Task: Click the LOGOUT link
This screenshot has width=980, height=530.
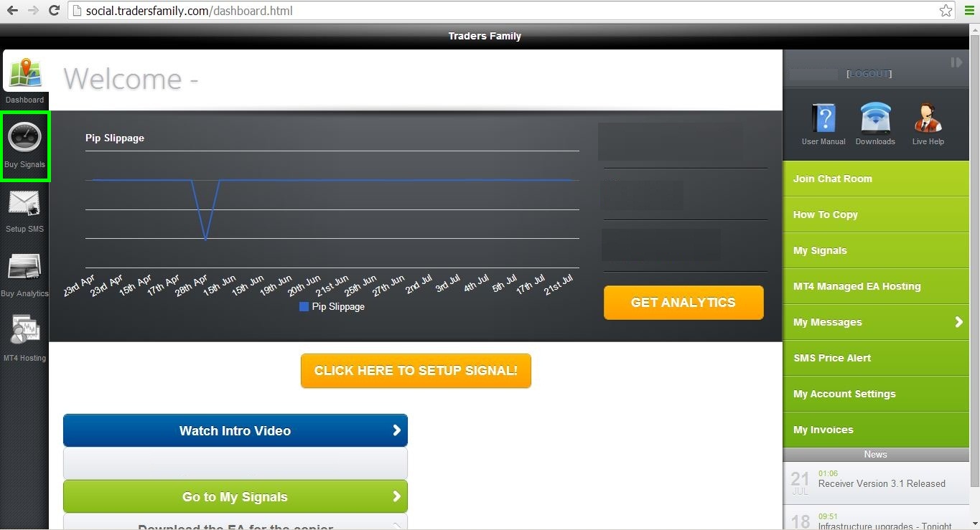Action: coord(869,74)
